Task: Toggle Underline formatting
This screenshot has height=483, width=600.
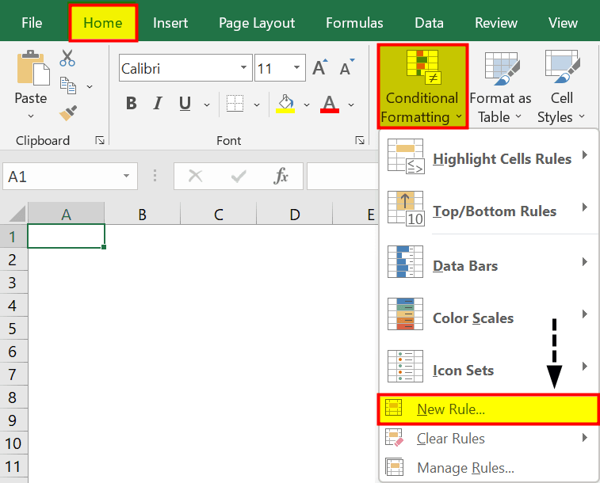Action: (x=185, y=103)
